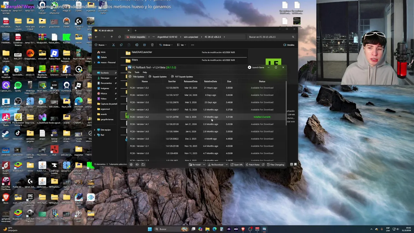Click the Copy icon in Explorer toolbar

(x=121, y=45)
